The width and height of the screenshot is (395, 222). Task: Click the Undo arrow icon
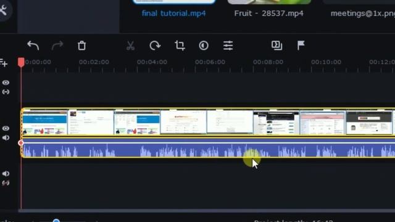click(33, 46)
